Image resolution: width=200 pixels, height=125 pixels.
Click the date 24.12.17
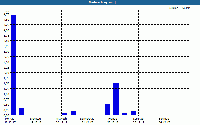click(x=164, y=122)
